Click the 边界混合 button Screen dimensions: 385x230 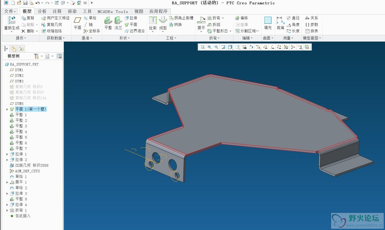click(134, 31)
